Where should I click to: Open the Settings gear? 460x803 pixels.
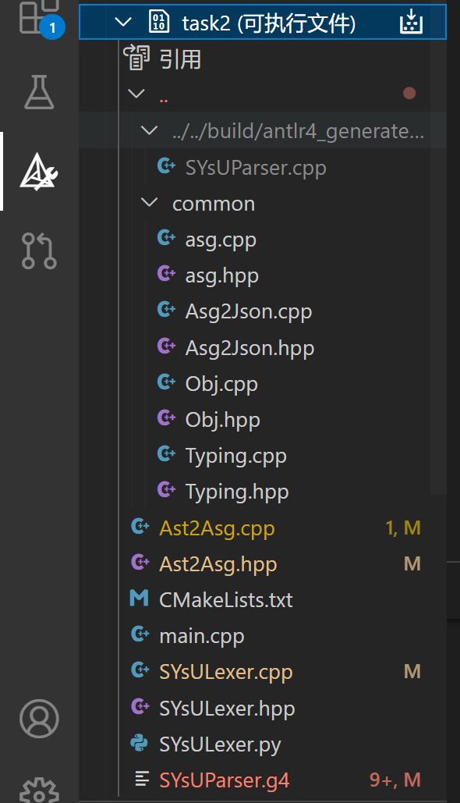tap(38, 790)
